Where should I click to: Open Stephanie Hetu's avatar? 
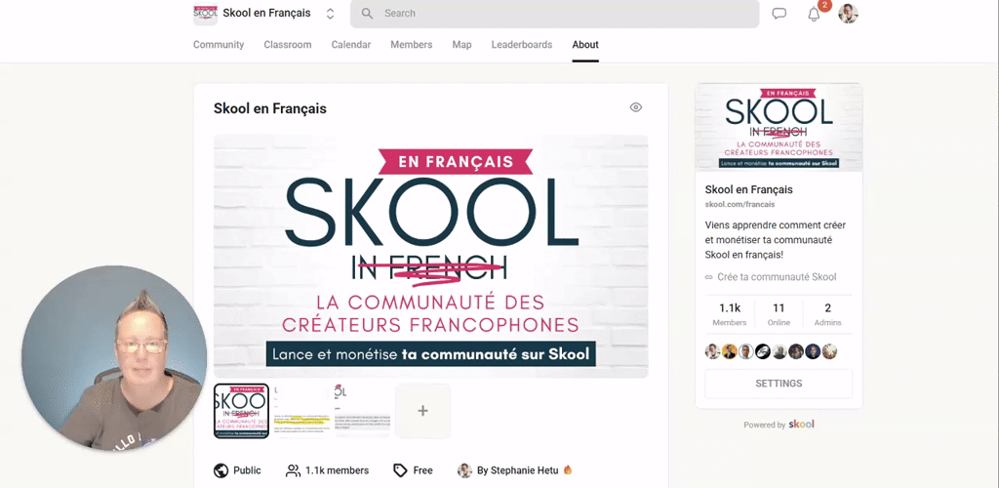click(x=464, y=470)
